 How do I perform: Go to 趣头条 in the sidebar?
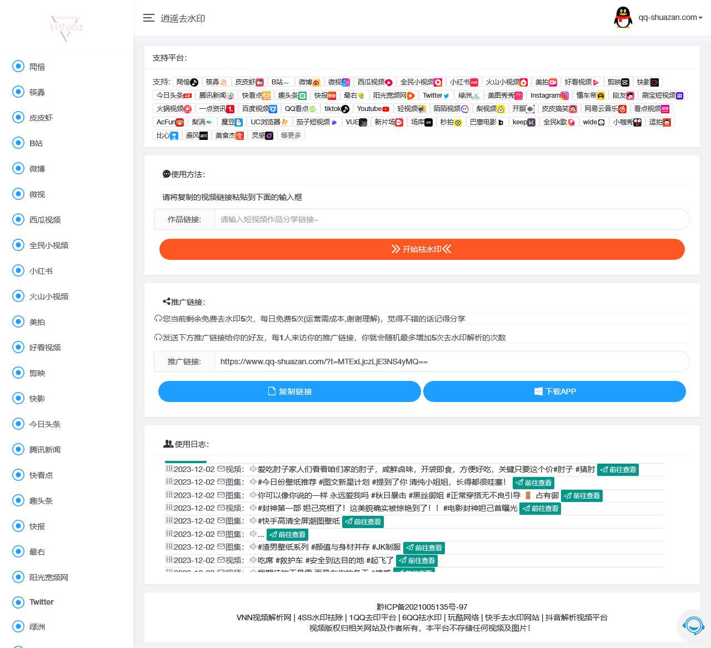tap(41, 500)
